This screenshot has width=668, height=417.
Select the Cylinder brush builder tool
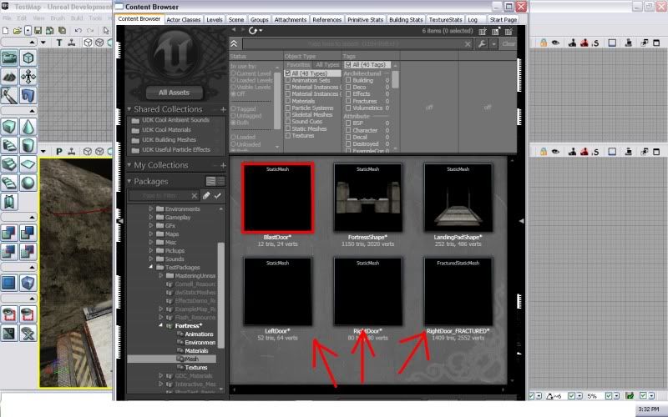pos(28,145)
